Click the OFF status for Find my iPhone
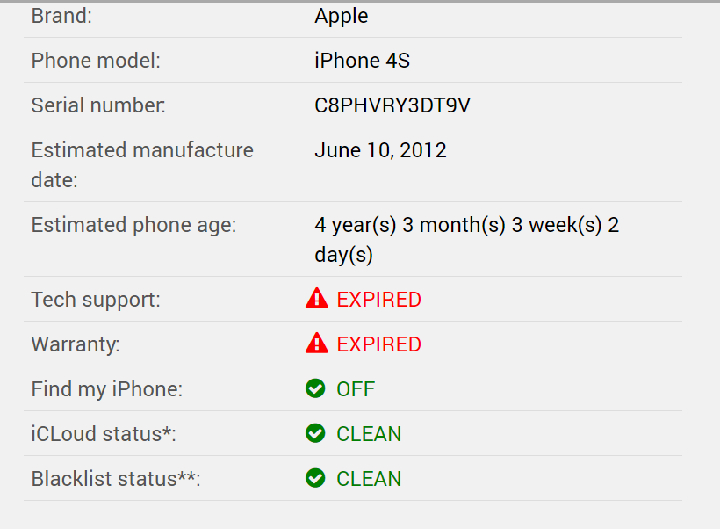This screenshot has height=529, width=720. coord(356,389)
